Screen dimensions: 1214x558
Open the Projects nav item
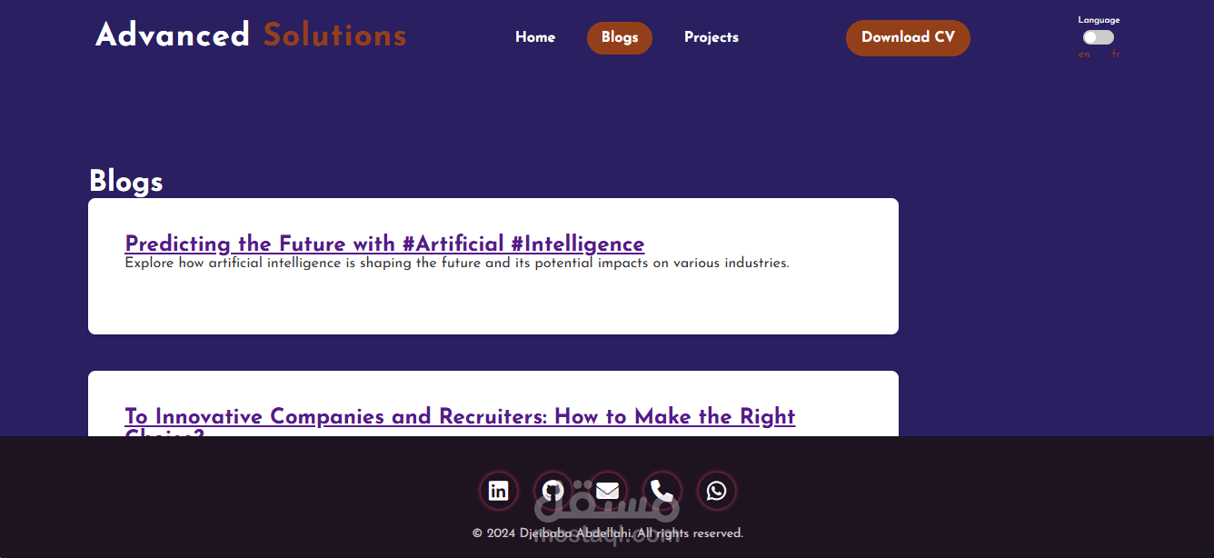tap(711, 37)
